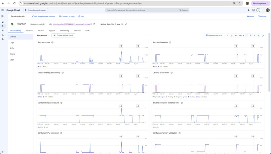The image size is (271, 154).
Task: Click the Refresh button
Action: [x=262, y=17]
